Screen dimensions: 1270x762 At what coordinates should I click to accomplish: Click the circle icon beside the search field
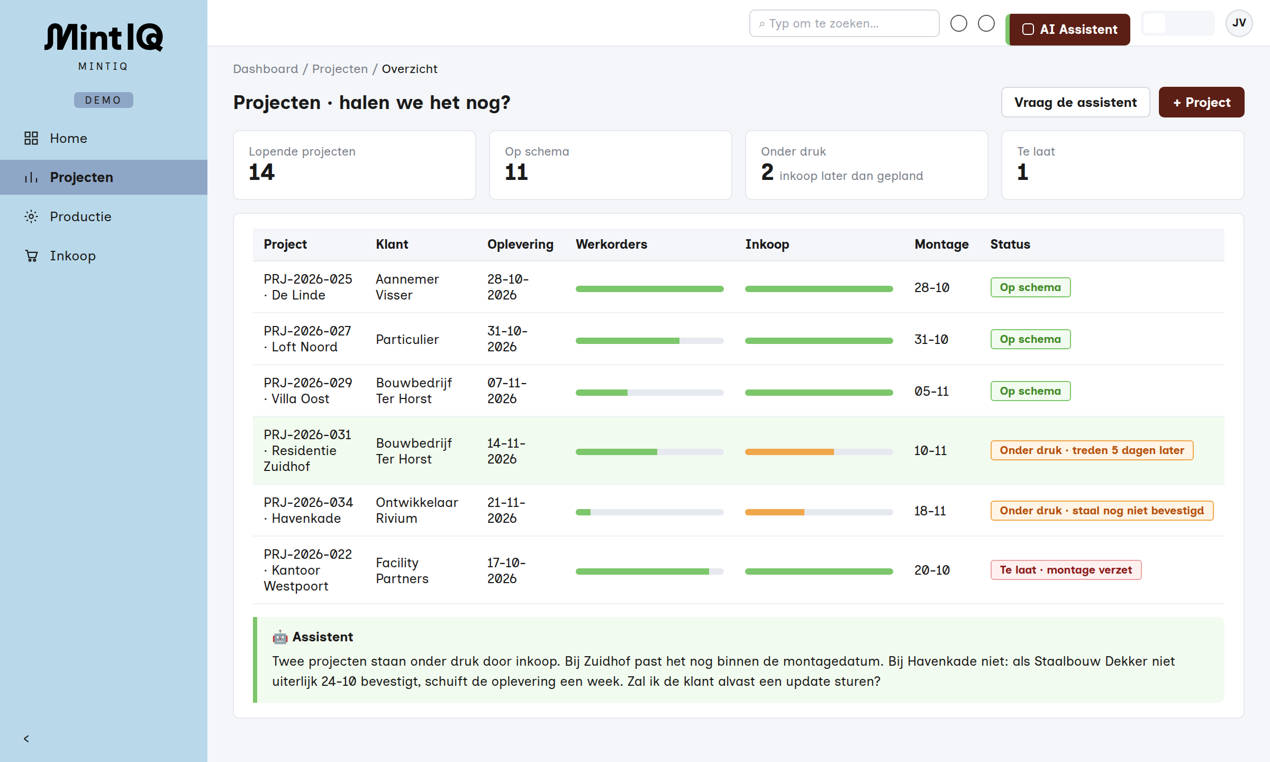point(958,23)
